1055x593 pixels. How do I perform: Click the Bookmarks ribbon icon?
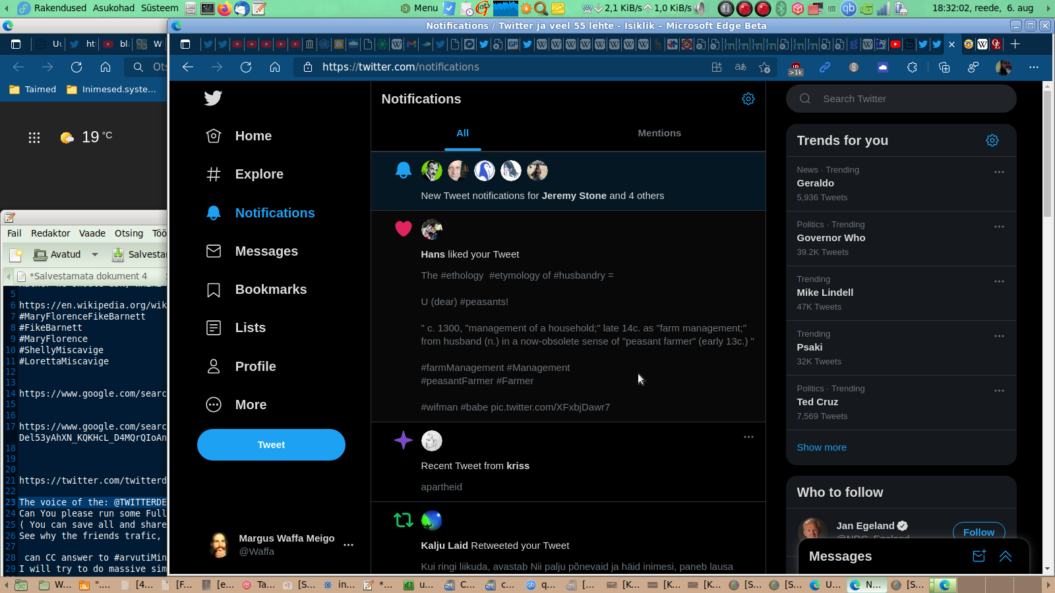[214, 289]
